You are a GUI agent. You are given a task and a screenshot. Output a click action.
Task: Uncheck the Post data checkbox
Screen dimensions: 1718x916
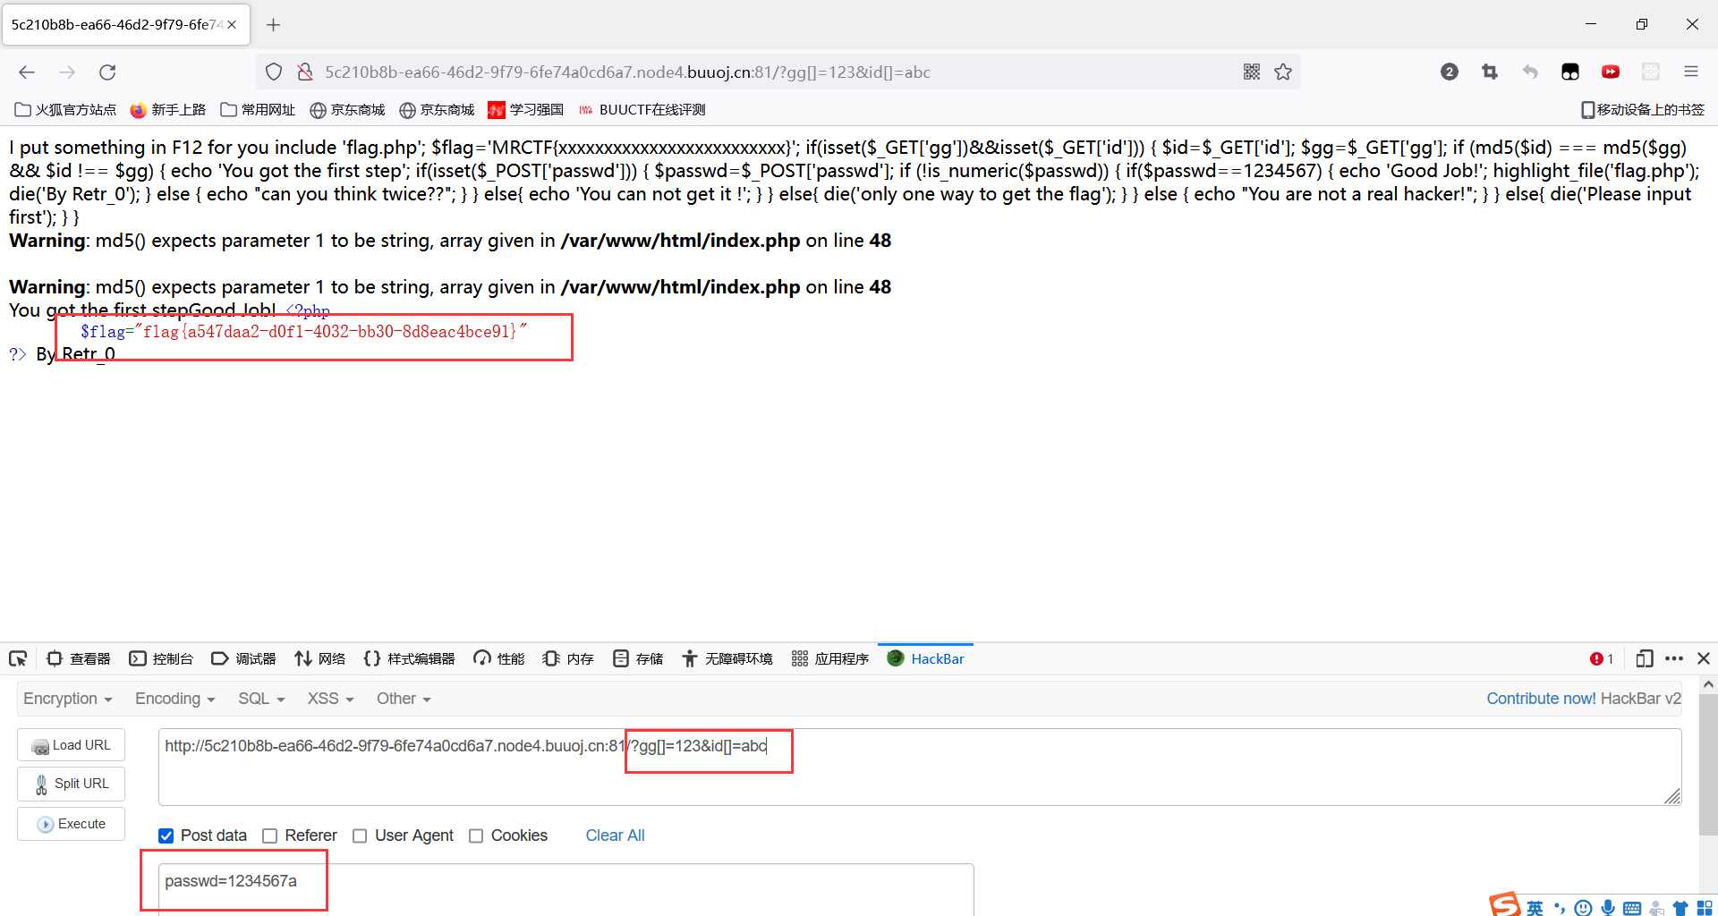(166, 835)
